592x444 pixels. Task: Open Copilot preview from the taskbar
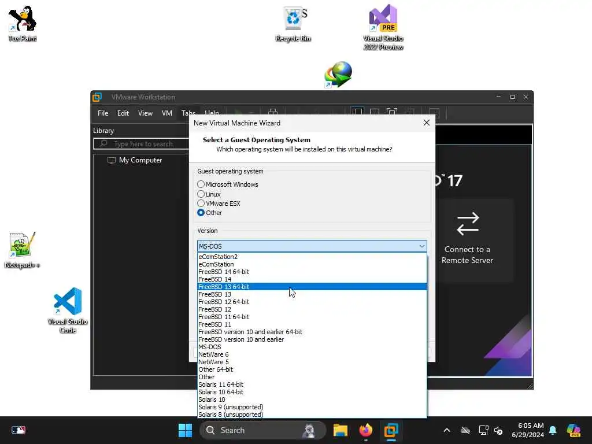click(573, 430)
